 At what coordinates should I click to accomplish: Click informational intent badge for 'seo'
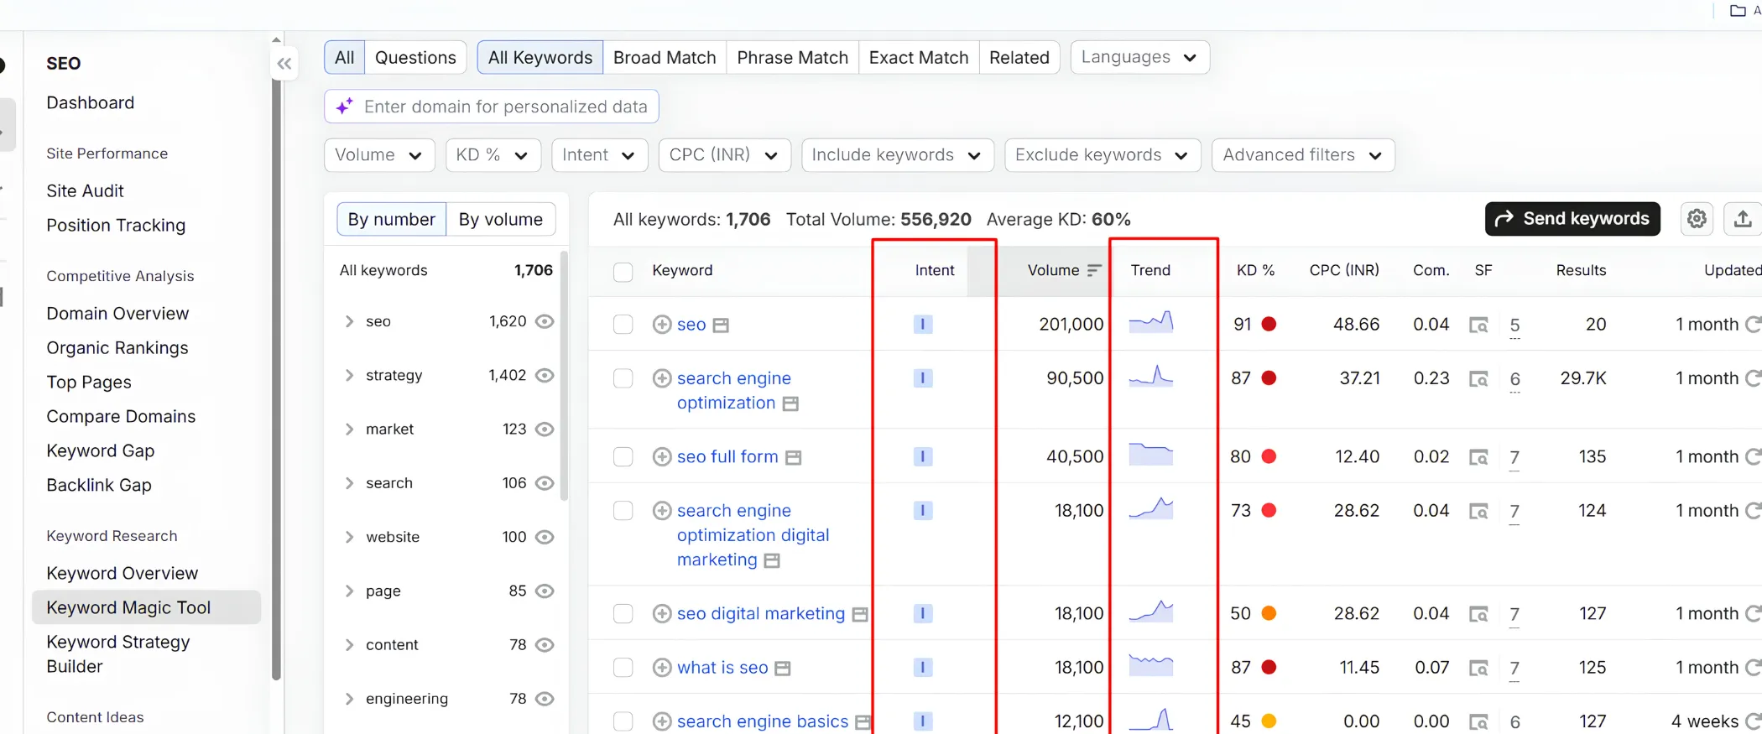[923, 325]
